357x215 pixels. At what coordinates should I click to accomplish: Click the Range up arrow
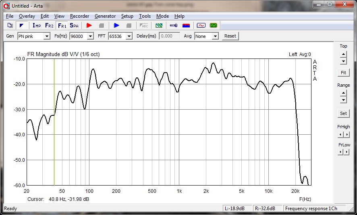point(343,93)
